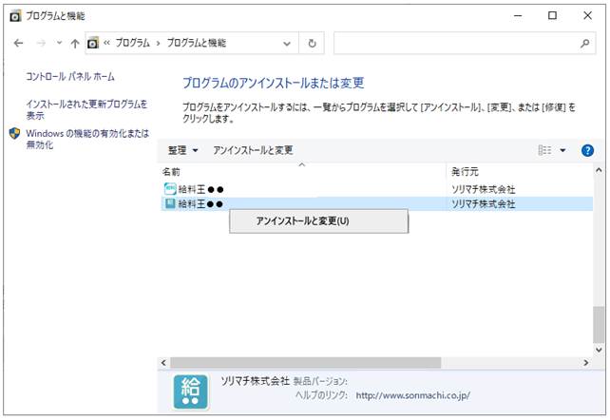The height and width of the screenshot is (420, 610).
Task: Click the forward navigation arrow
Action: [41, 43]
